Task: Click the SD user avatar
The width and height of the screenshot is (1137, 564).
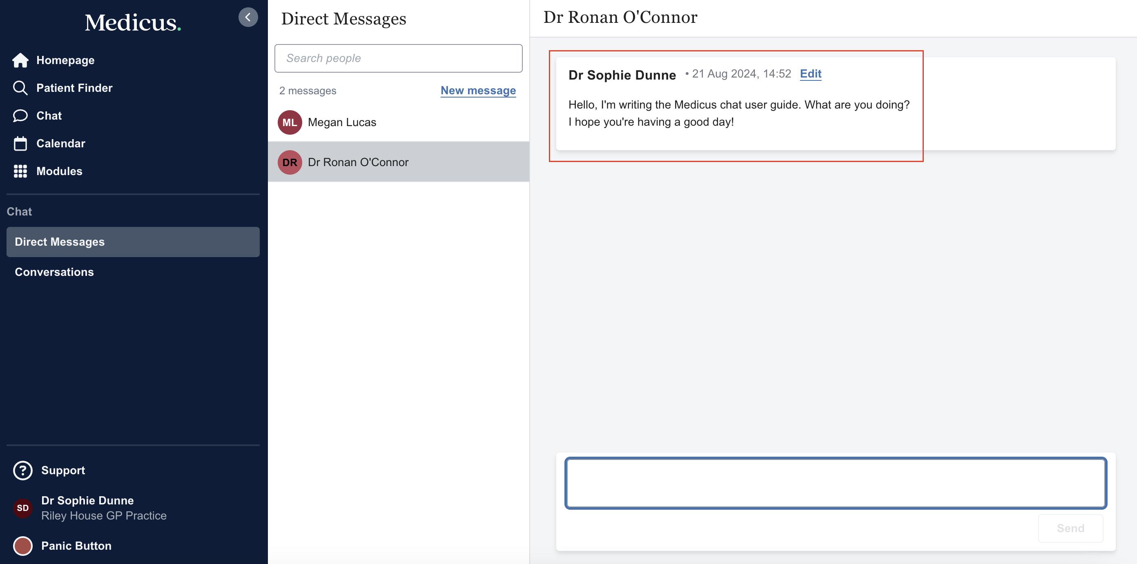Action: [22, 508]
